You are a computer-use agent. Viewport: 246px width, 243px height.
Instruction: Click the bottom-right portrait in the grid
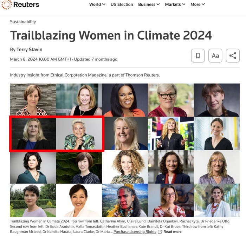pos(216,200)
